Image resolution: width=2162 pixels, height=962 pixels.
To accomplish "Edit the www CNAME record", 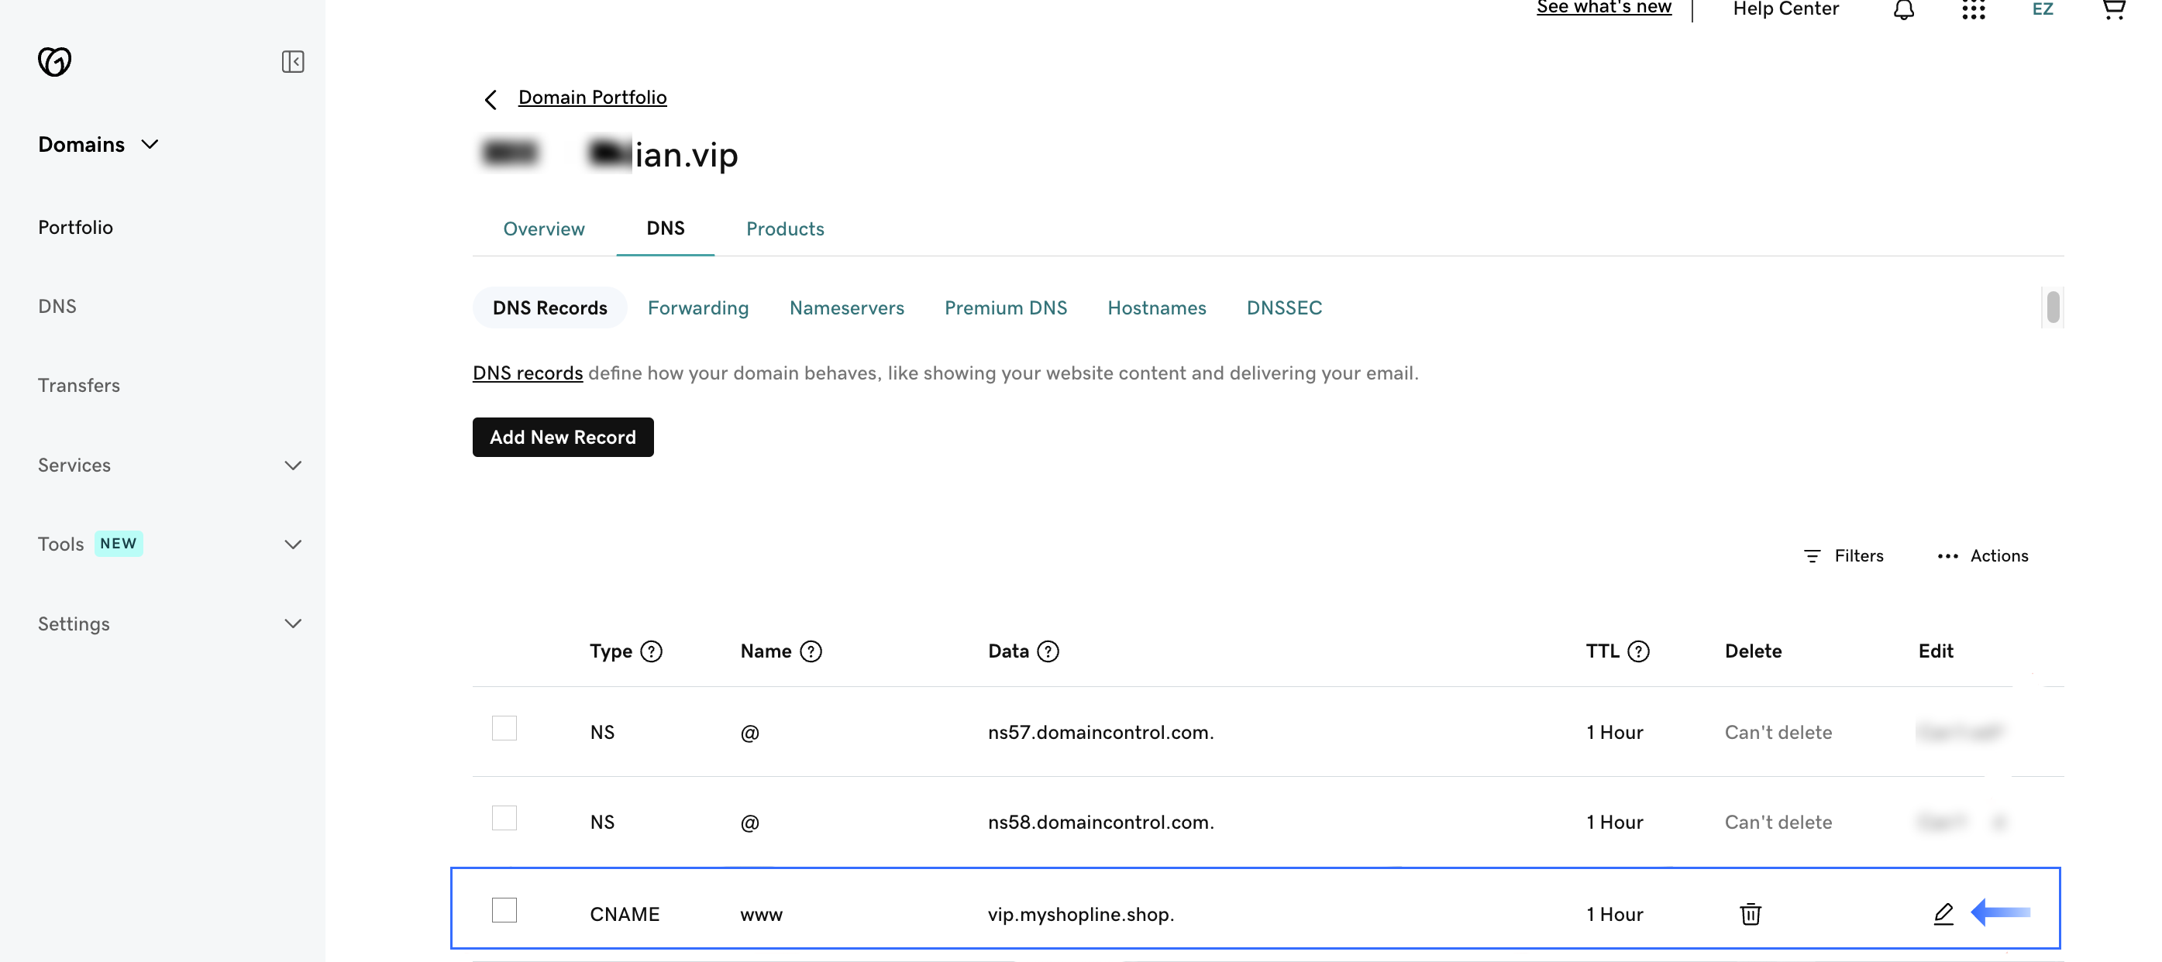I will point(1943,913).
